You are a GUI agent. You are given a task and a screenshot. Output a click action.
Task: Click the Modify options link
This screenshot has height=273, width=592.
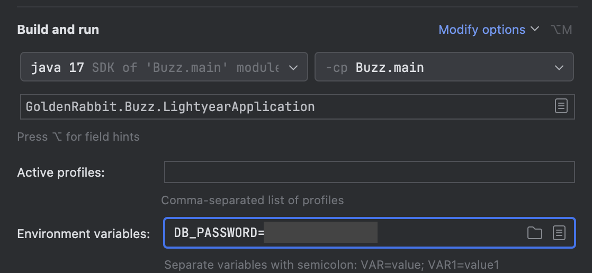coord(481,30)
